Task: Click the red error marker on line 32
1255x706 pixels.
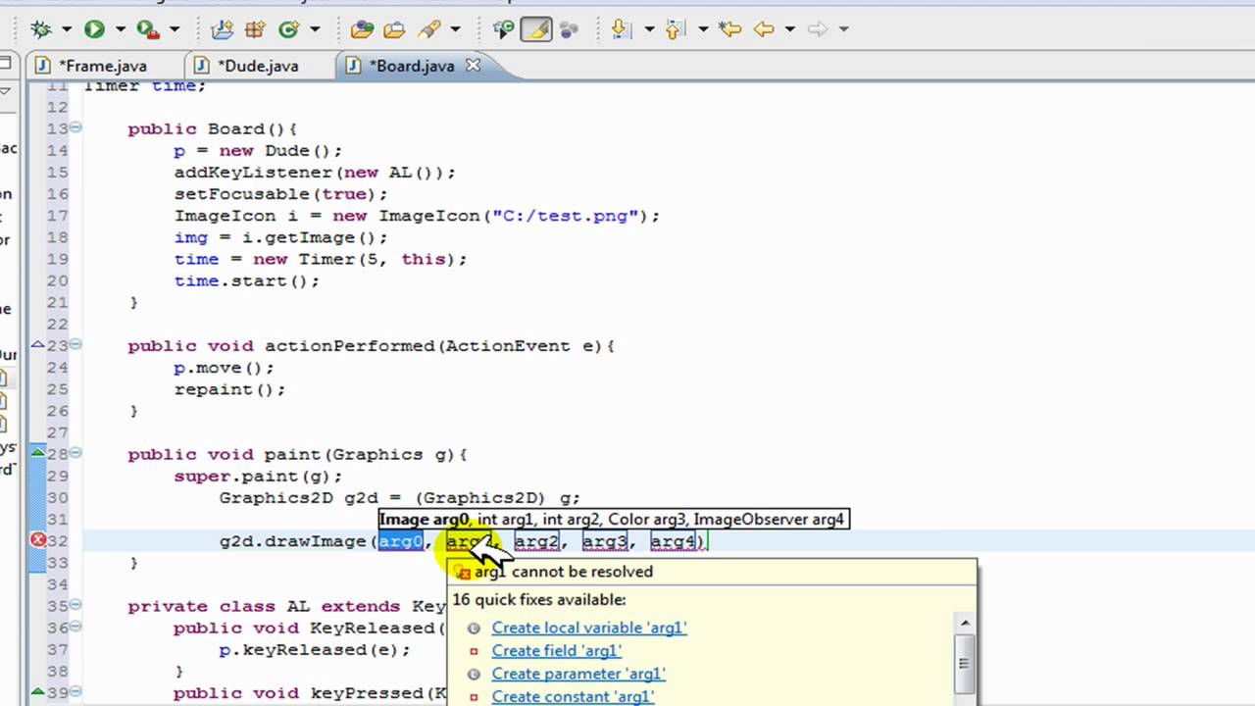Action: coord(38,540)
